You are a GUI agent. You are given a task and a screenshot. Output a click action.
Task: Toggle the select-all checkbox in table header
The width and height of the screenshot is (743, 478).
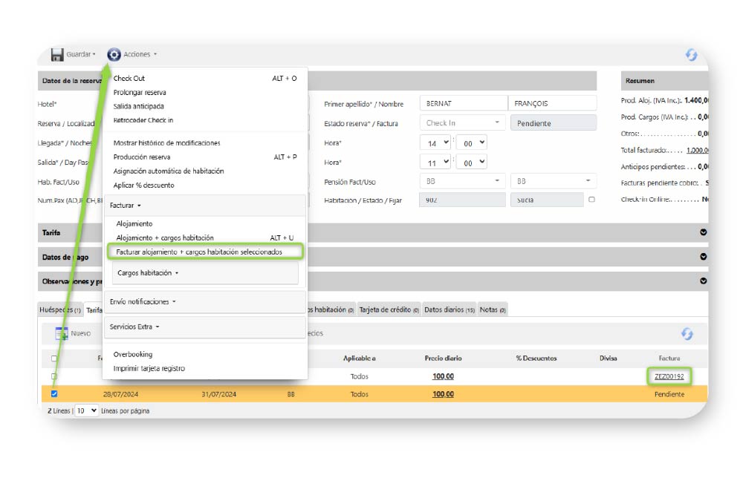click(x=54, y=358)
